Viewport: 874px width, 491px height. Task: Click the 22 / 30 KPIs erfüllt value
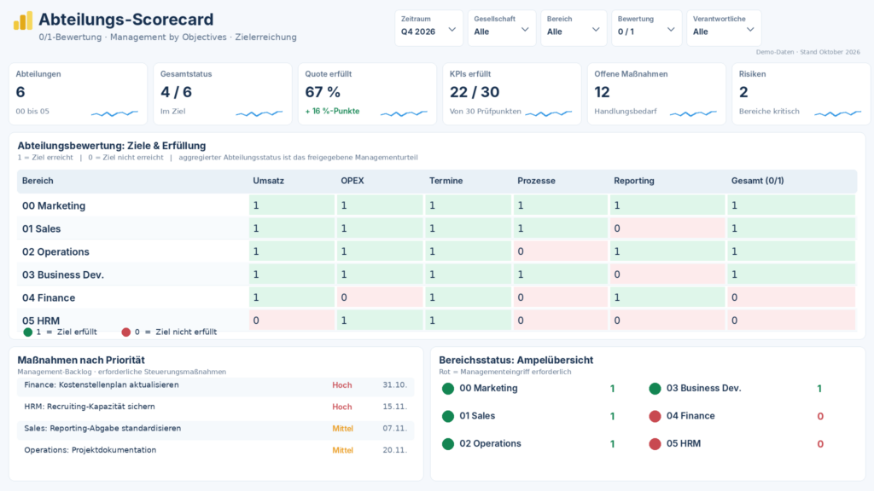(475, 92)
